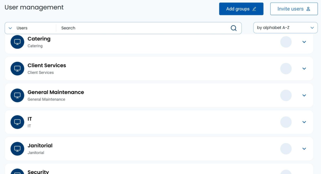Click the User management heading
The image size is (321, 174).
[34, 7]
